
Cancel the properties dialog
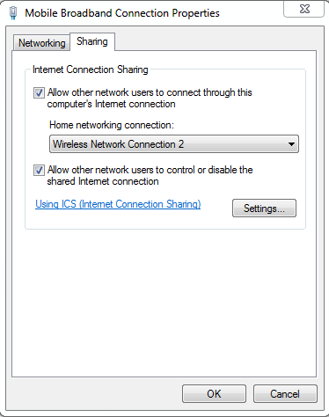point(285,394)
